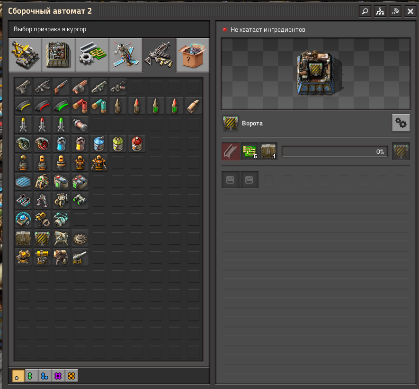
Task: Pick the shotgun ghost item
Action: point(61,87)
